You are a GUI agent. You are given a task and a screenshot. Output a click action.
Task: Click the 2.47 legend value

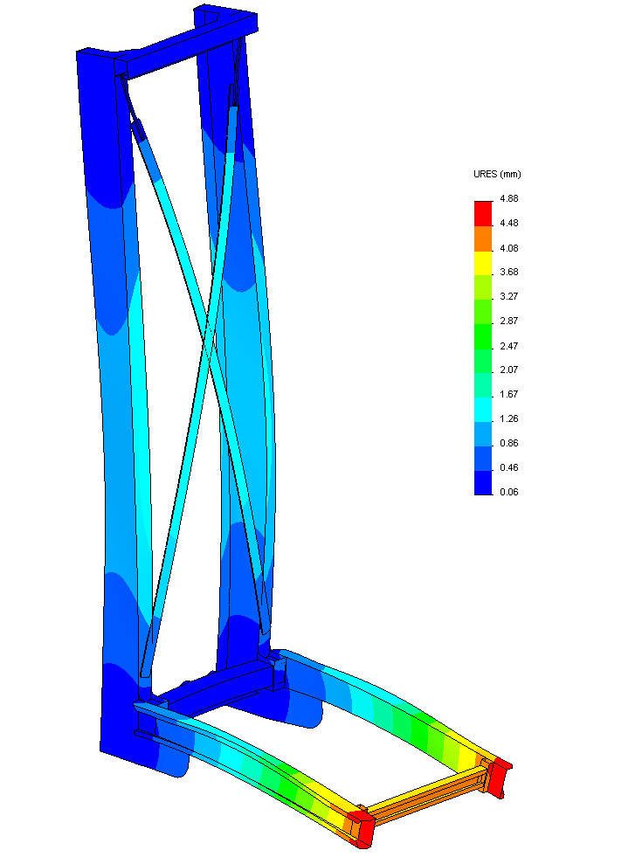(508, 346)
